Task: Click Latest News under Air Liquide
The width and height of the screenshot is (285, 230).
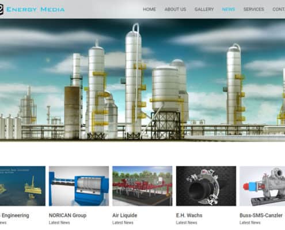Action: (x=123, y=223)
